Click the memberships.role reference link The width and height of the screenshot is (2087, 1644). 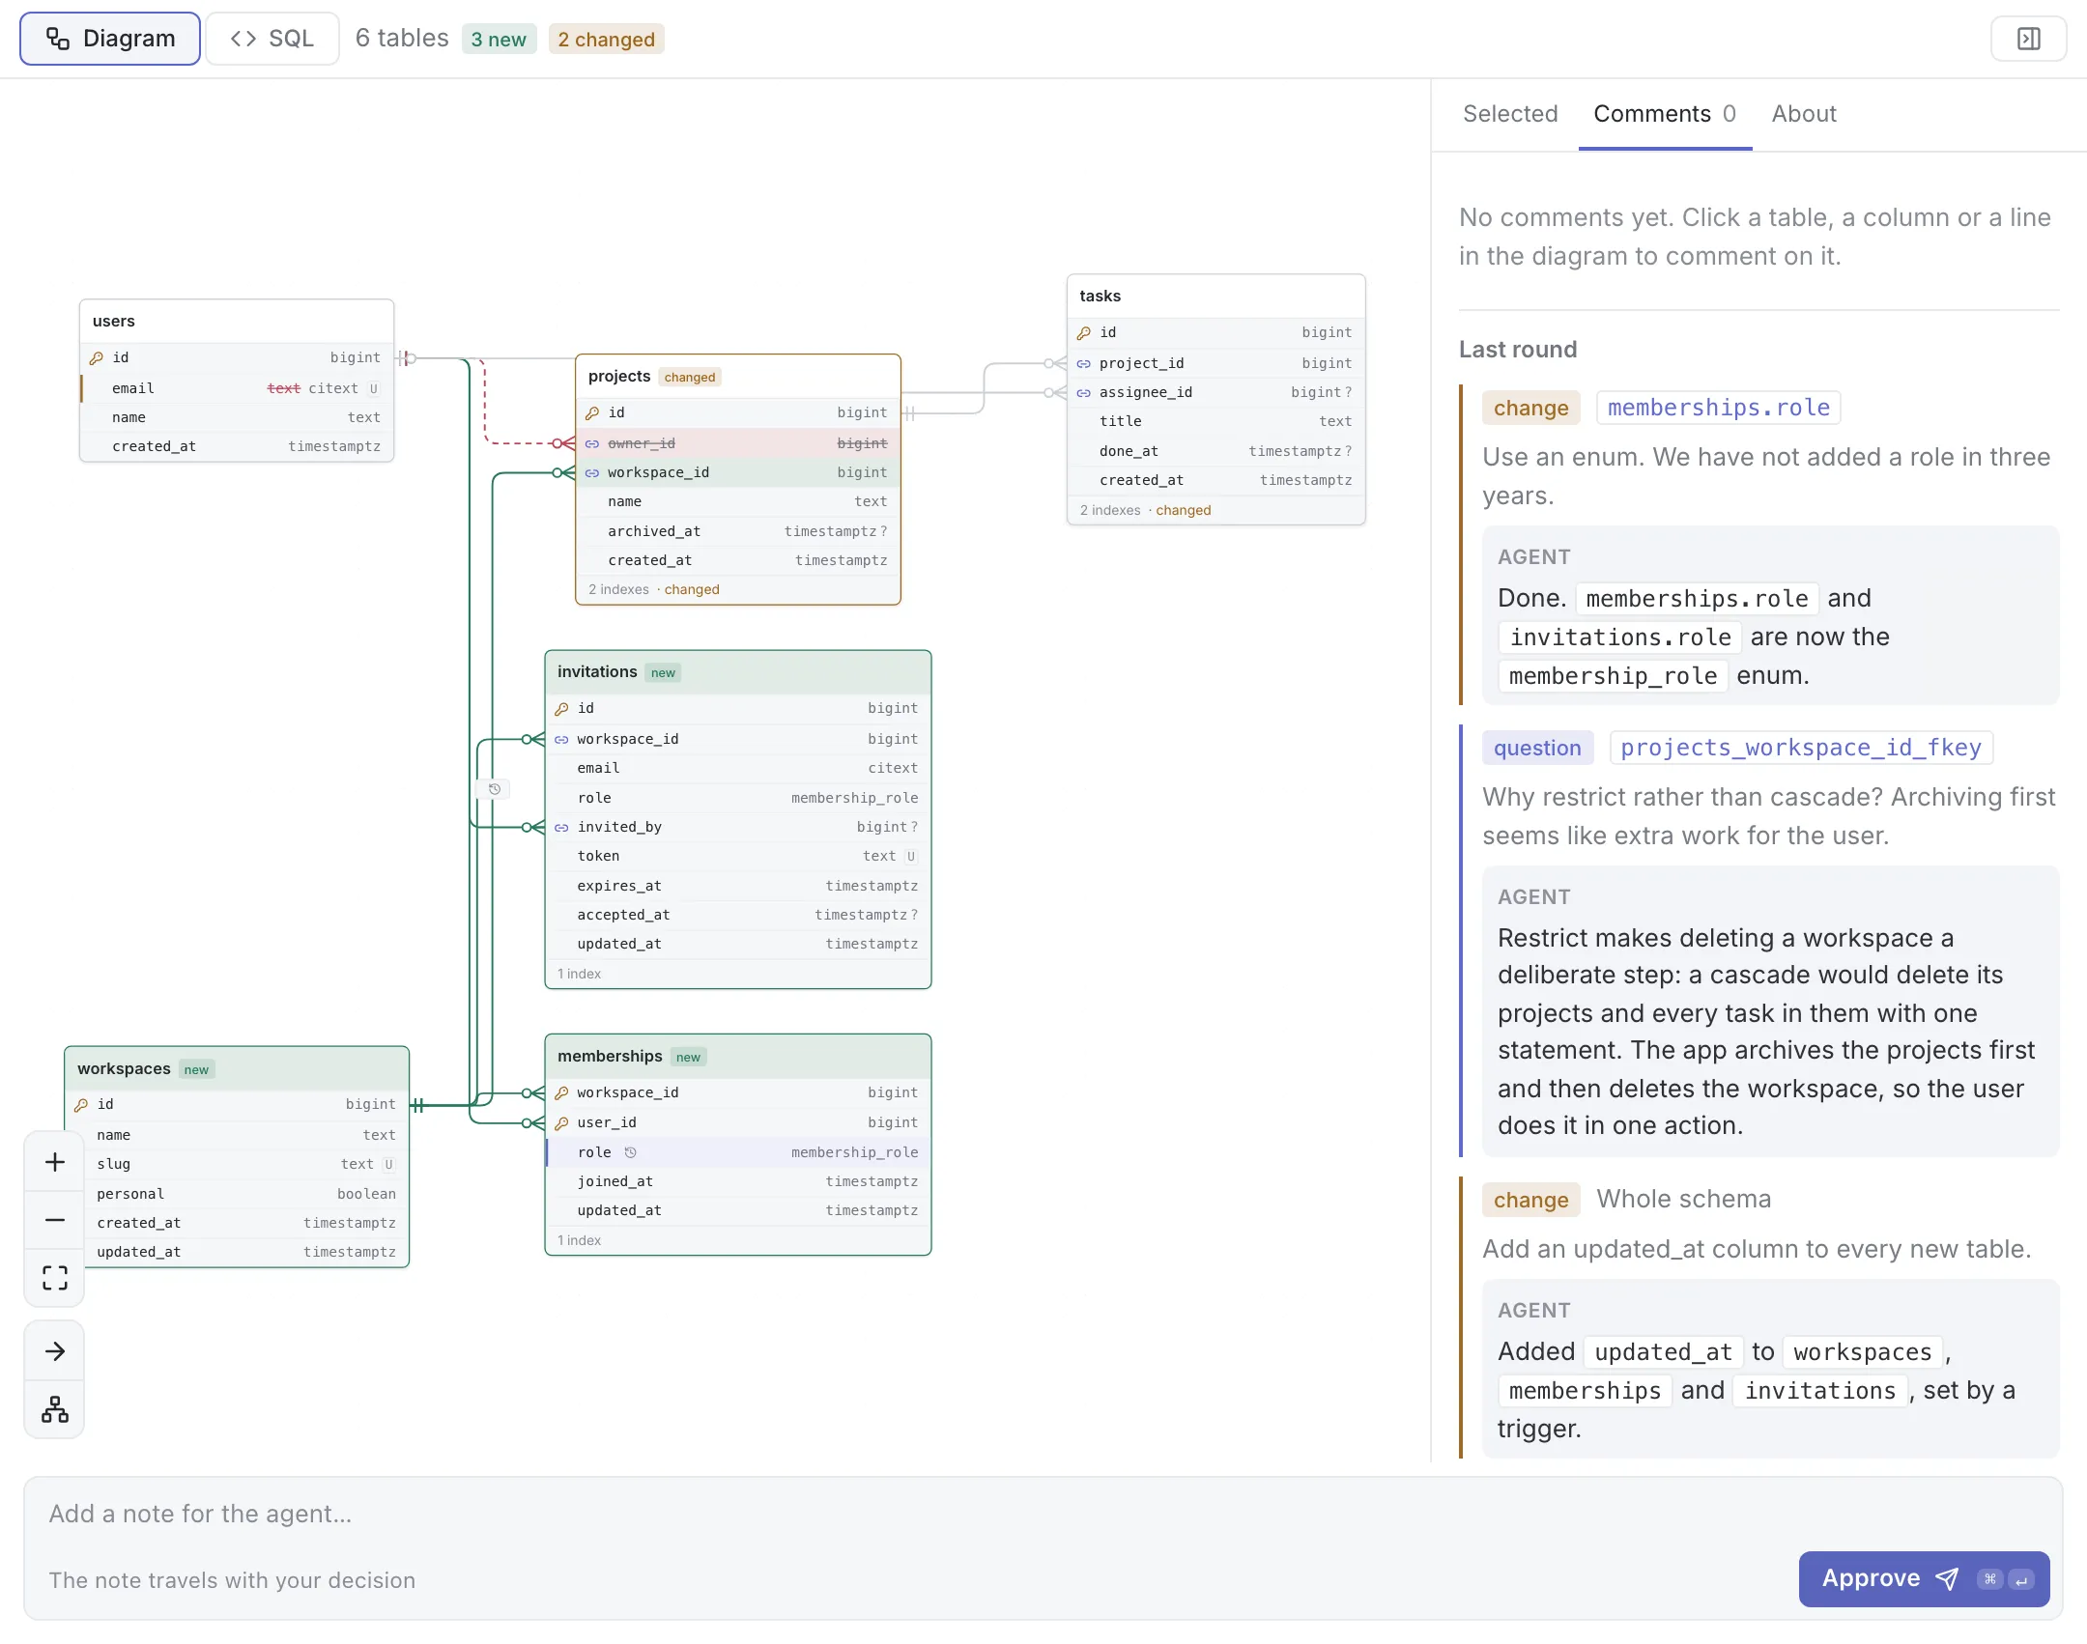click(x=1719, y=408)
